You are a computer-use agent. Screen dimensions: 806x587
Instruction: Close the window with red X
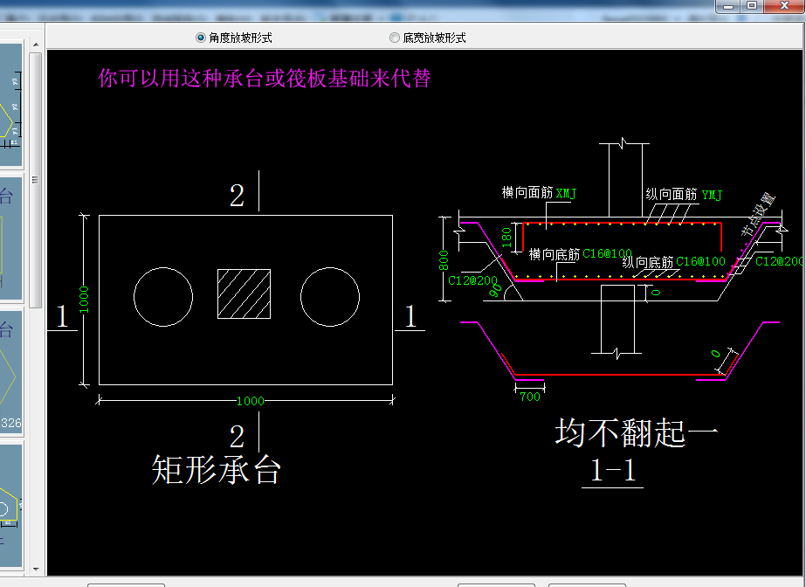[x=782, y=6]
